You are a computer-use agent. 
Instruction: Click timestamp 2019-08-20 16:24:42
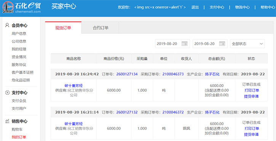(x=77, y=74)
